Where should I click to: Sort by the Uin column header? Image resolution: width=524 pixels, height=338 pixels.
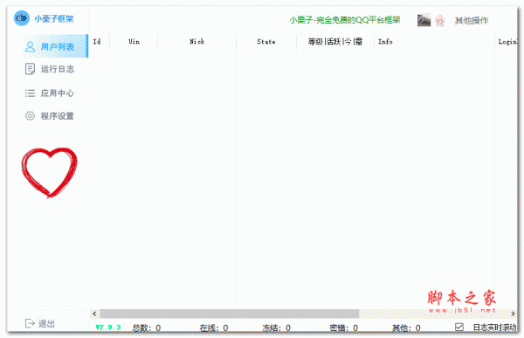(134, 41)
